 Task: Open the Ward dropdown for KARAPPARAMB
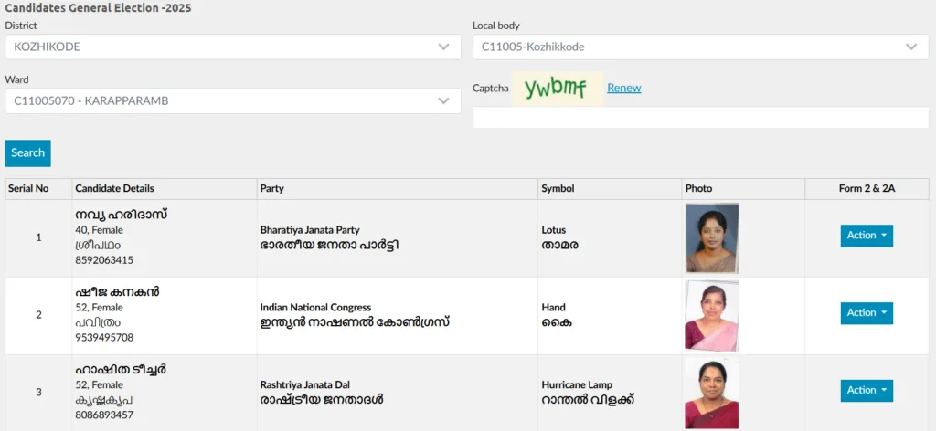click(232, 100)
